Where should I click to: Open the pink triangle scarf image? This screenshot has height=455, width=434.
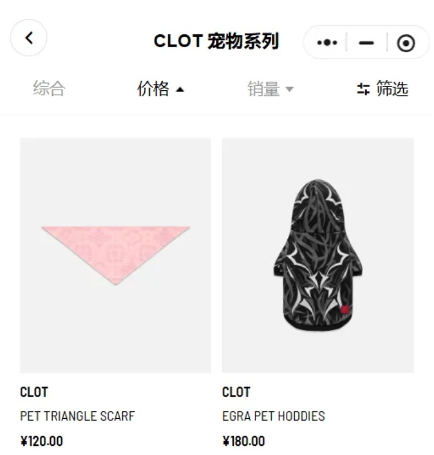coord(115,255)
